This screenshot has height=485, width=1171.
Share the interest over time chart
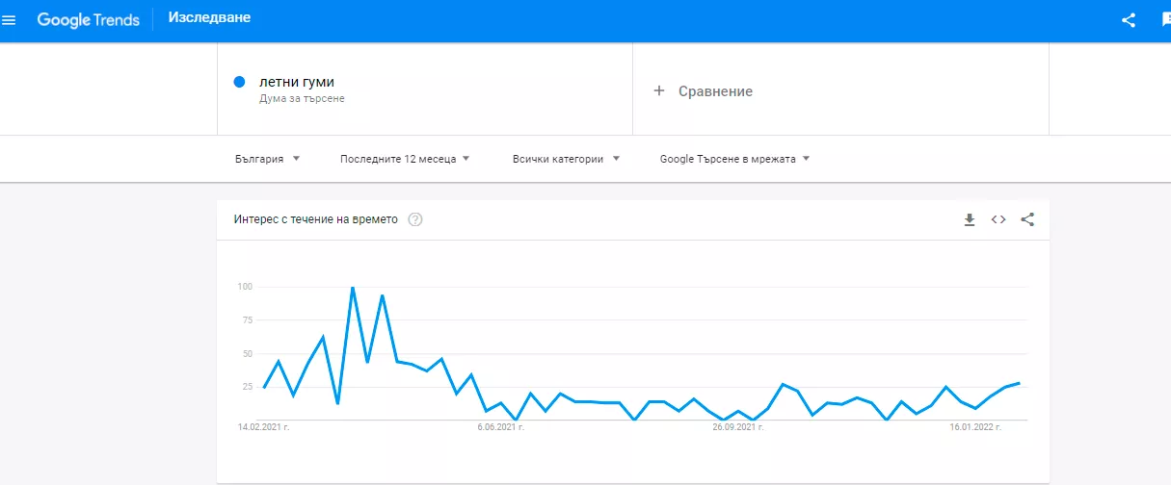coord(1027,219)
